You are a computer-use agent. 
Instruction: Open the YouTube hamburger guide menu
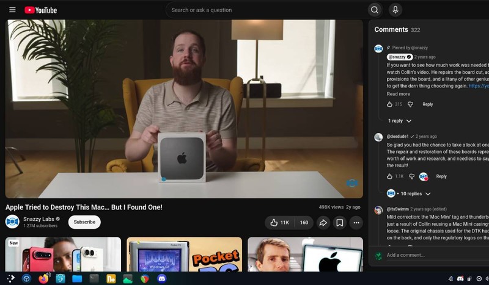tap(12, 10)
